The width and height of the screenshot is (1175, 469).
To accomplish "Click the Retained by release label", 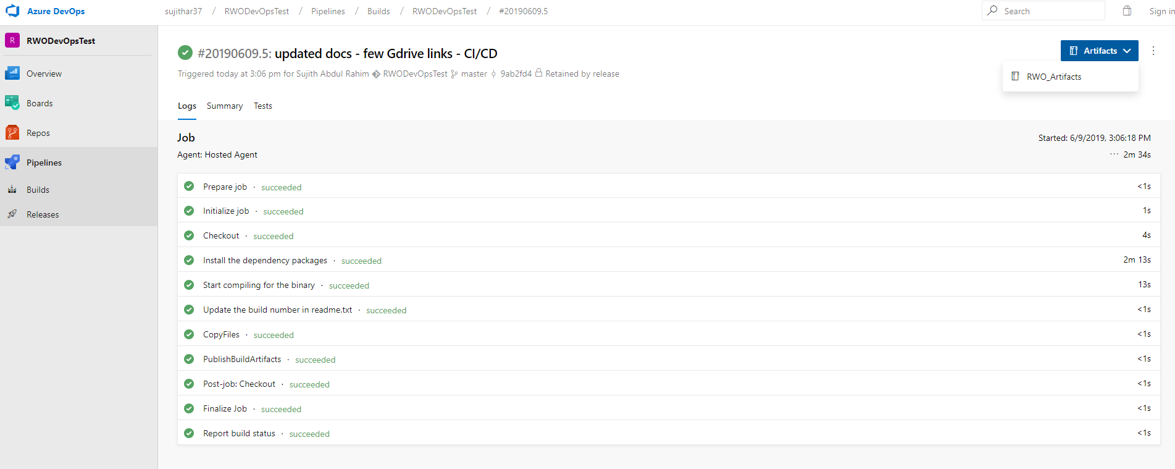I will click(582, 74).
